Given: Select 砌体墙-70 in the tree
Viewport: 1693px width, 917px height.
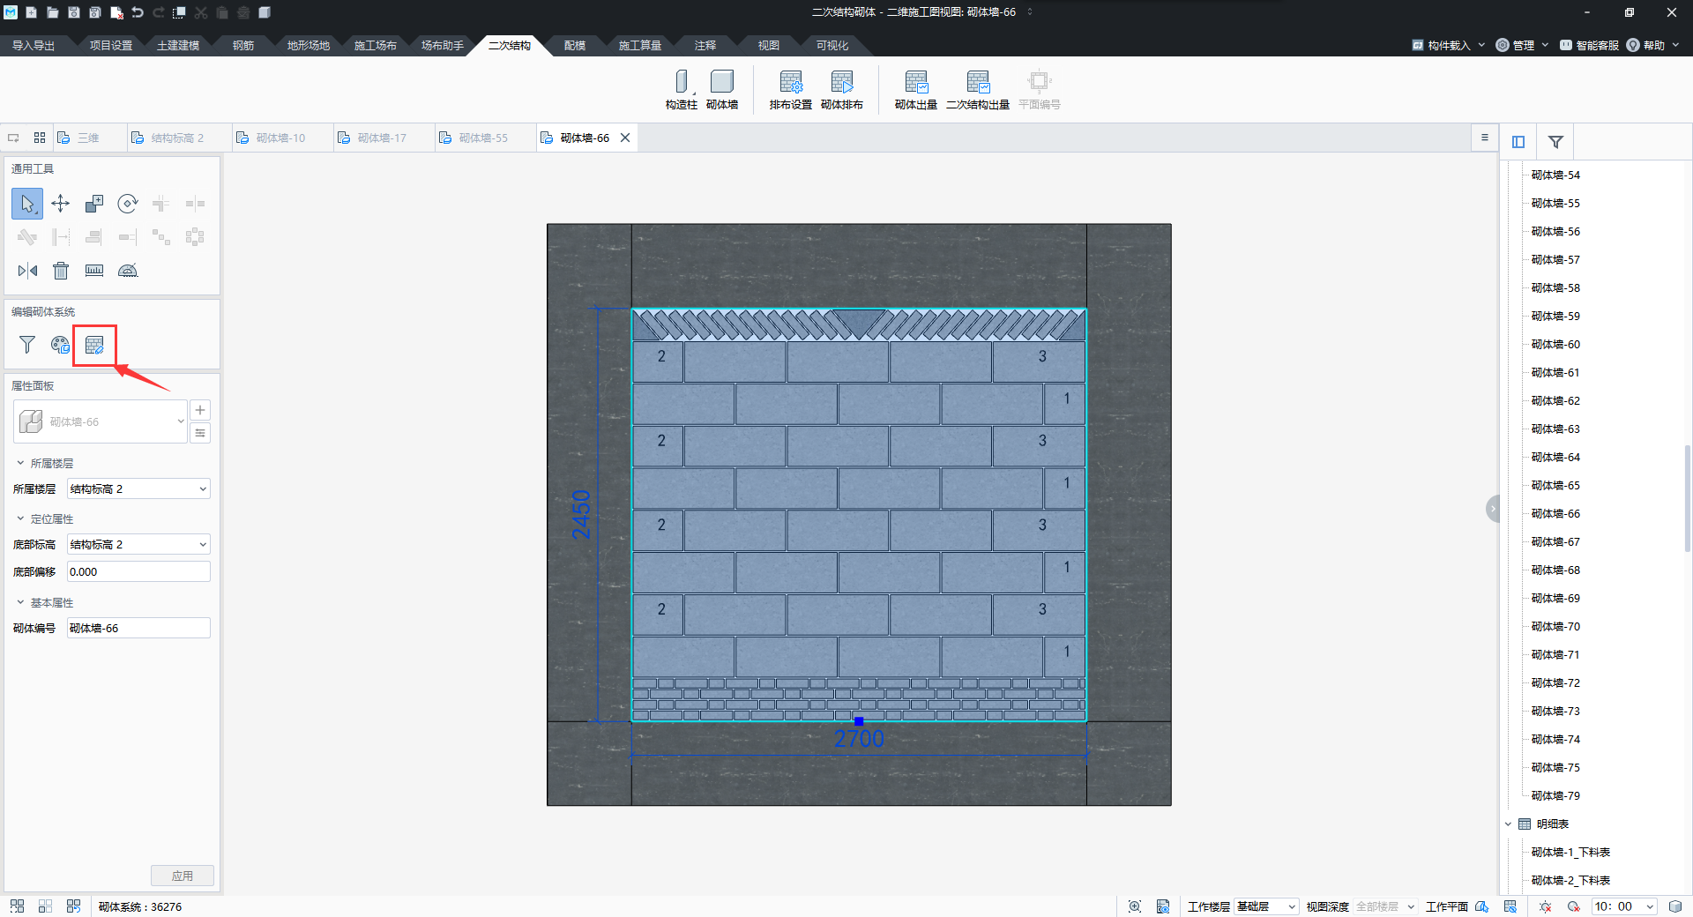Looking at the screenshot, I should (x=1555, y=627).
